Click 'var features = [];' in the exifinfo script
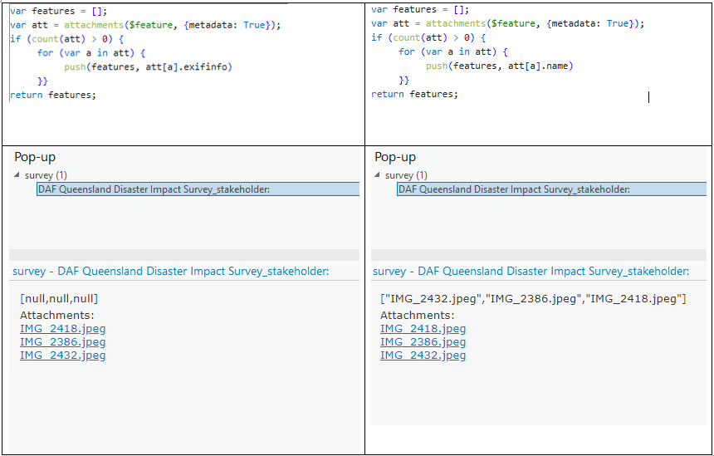 [x=59, y=11]
